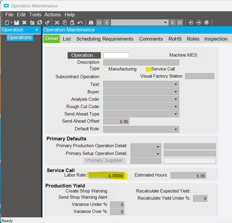Expand the Text dropdown
The image size is (232, 223).
click(x=176, y=84)
